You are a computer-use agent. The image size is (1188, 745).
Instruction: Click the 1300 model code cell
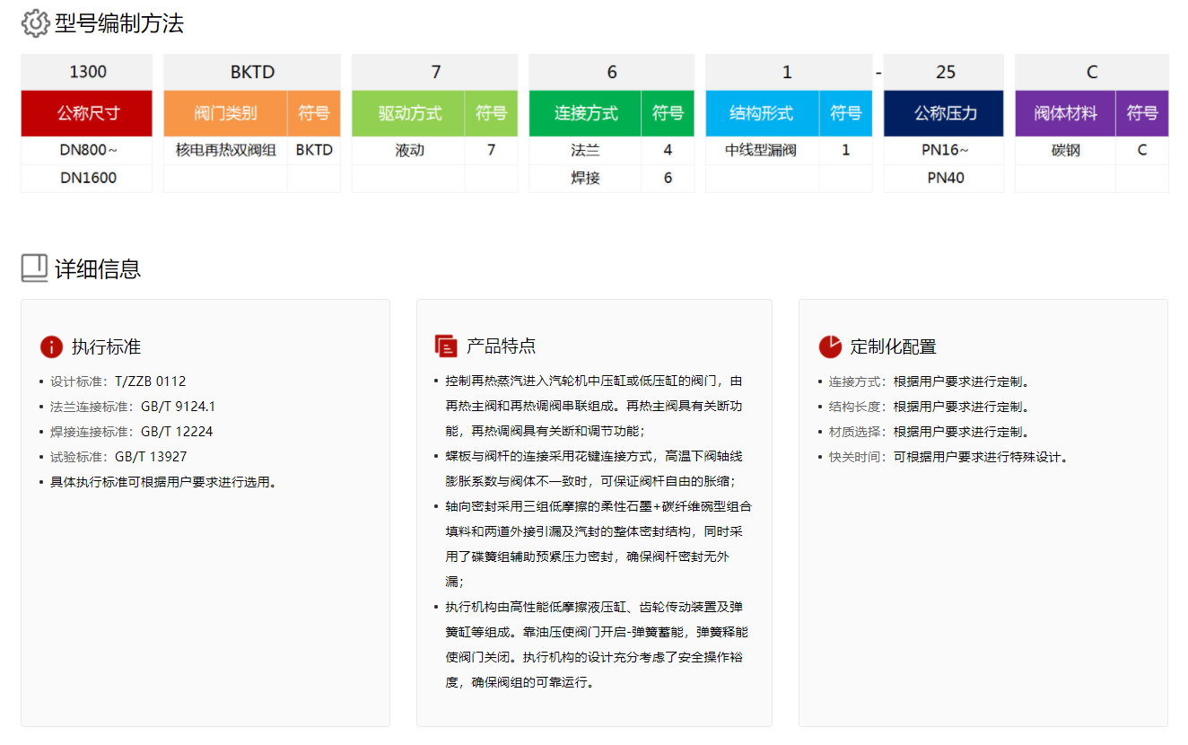pos(87,72)
